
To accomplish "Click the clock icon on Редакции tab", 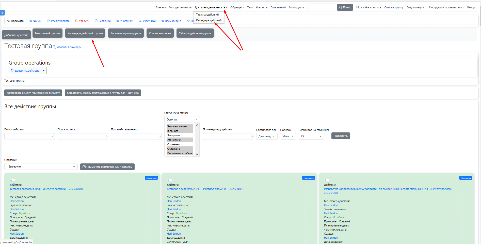I will pos(96,21).
